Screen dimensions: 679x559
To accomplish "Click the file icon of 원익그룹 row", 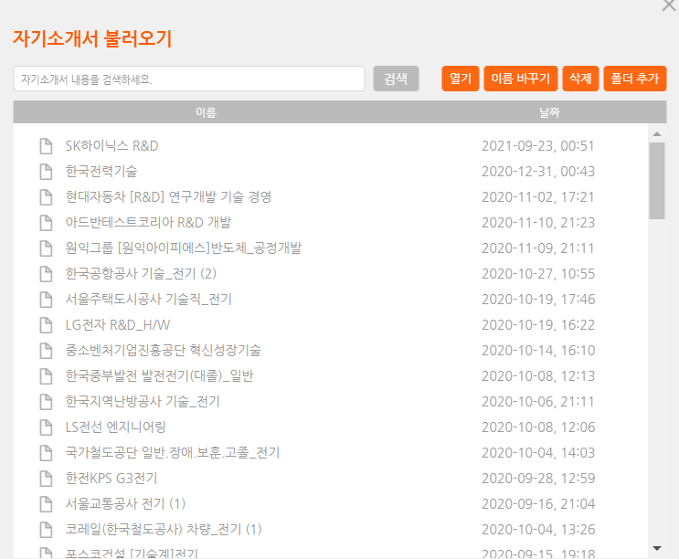I will pos(46,248).
